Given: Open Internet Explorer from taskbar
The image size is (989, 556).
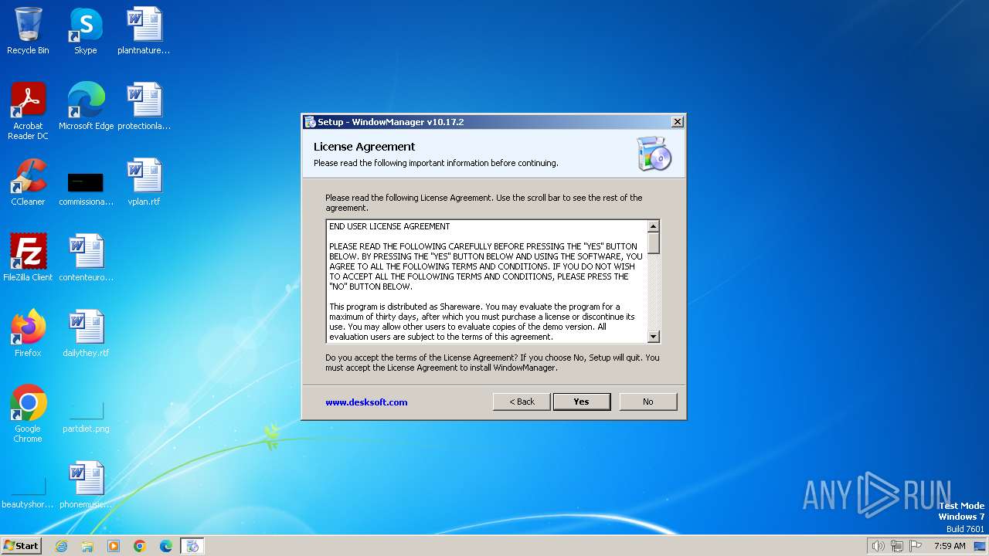Looking at the screenshot, I should click(61, 546).
